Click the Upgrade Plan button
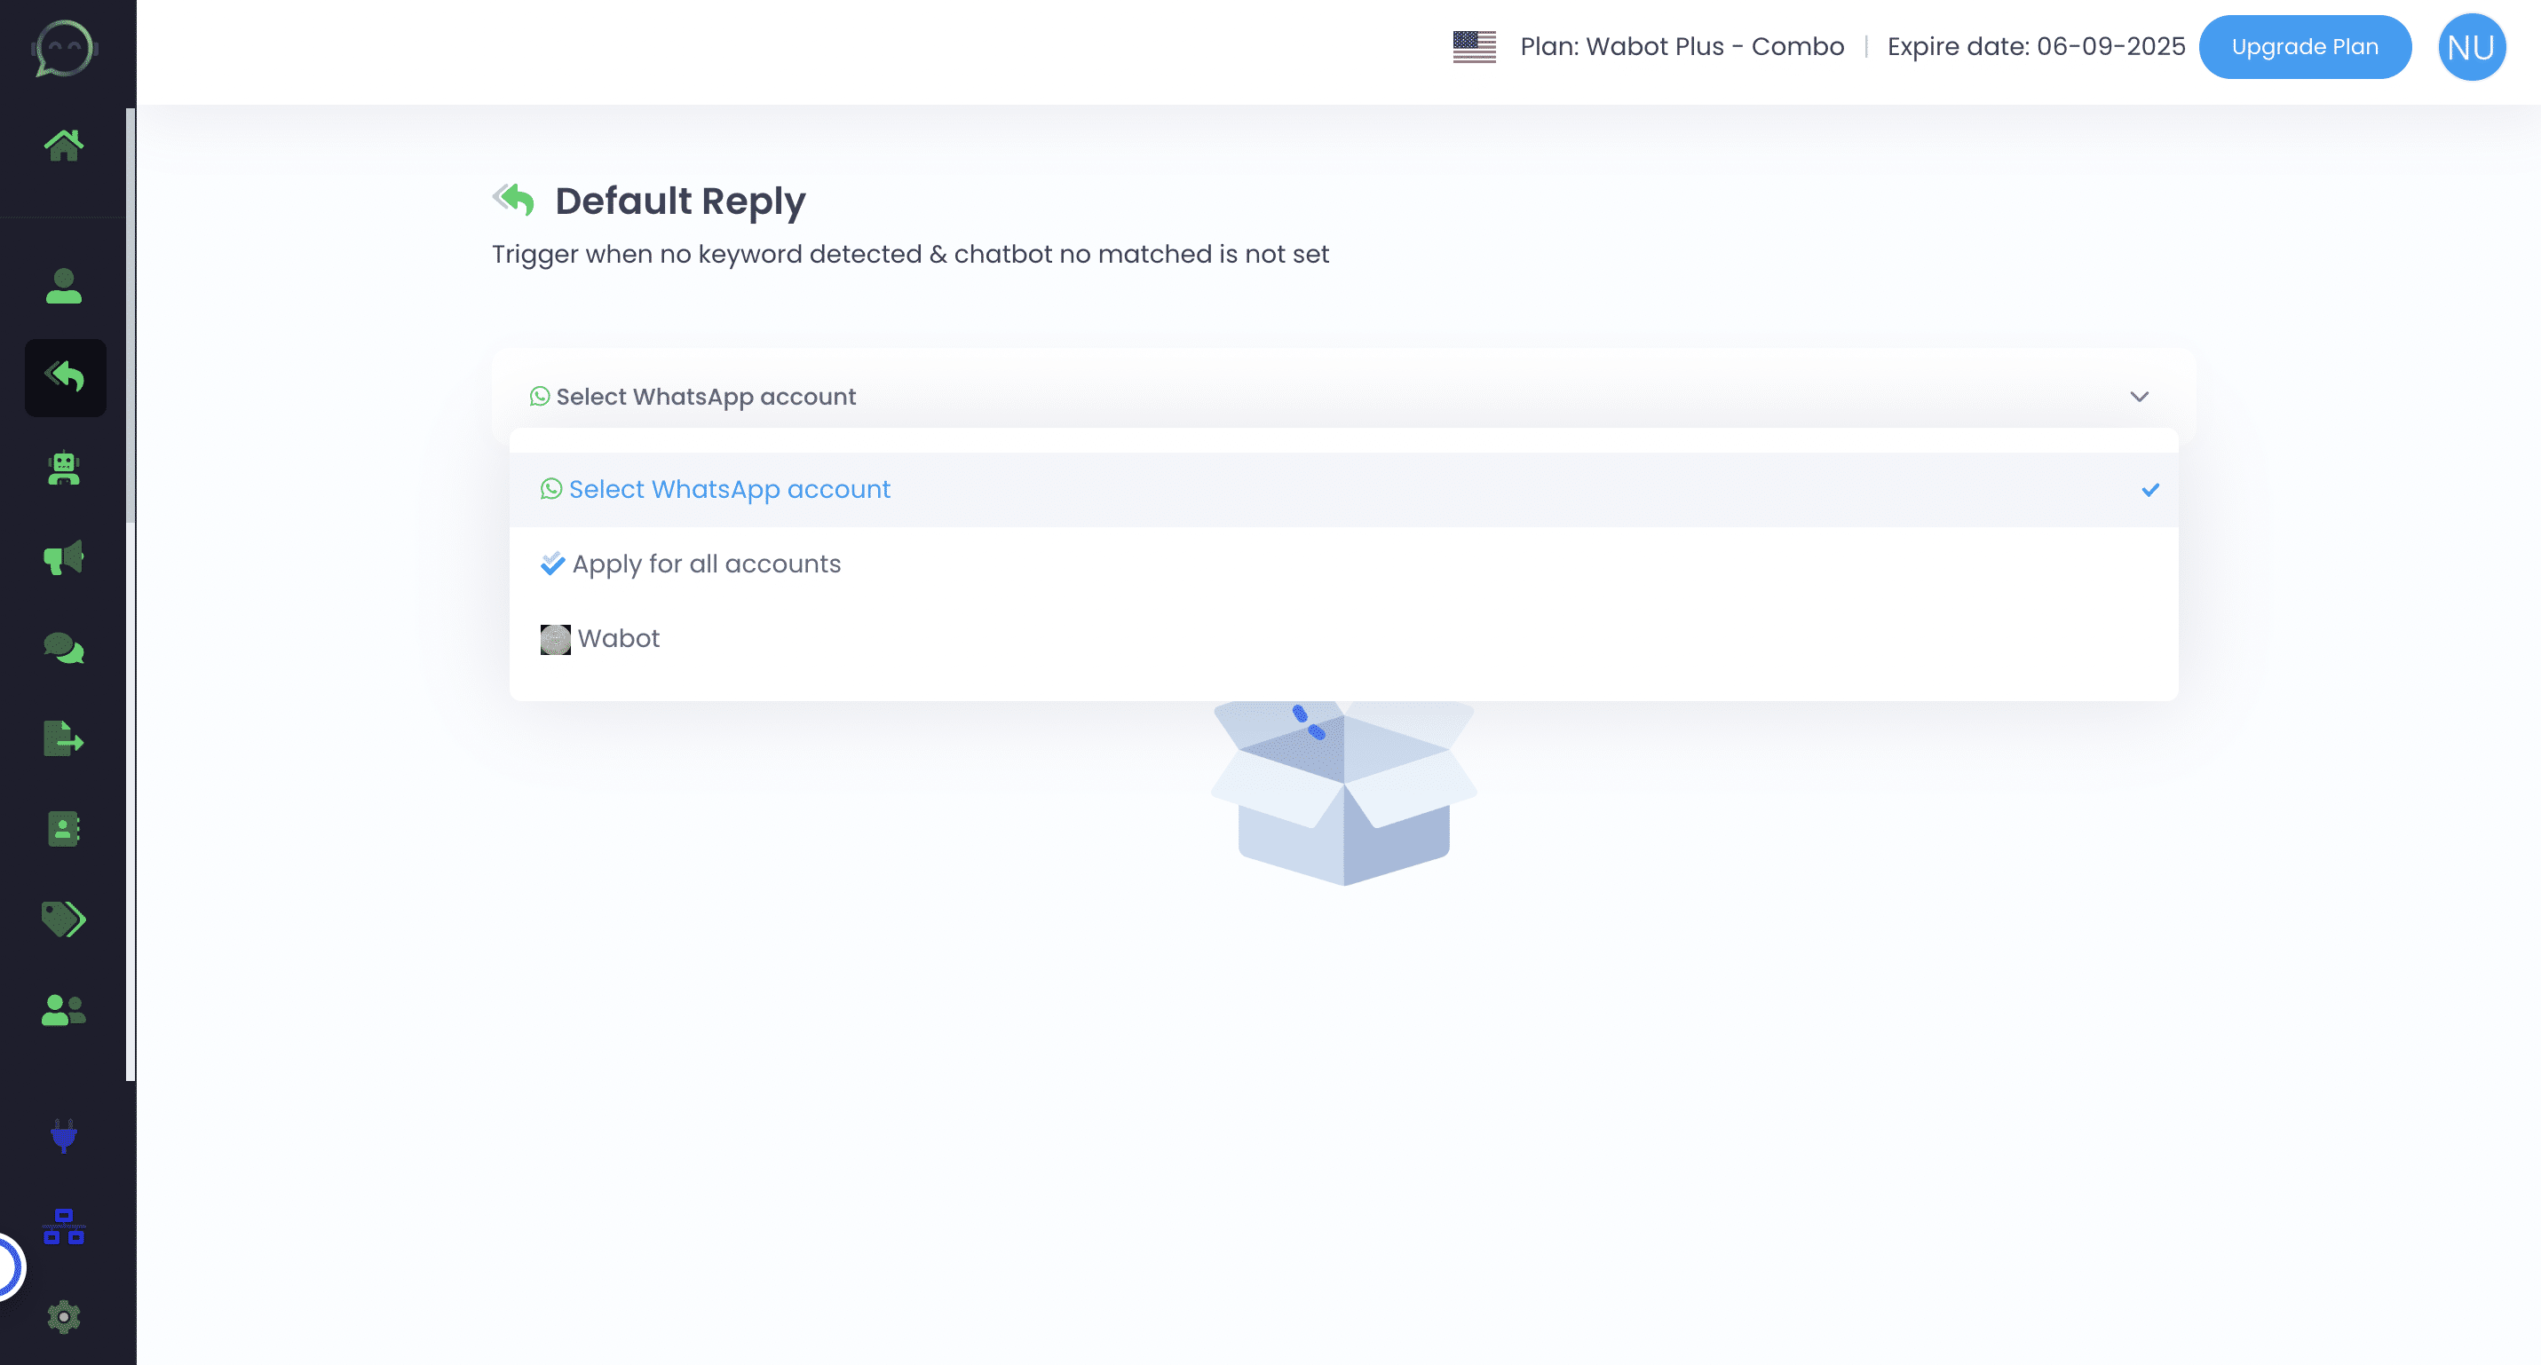2541x1365 pixels. tap(2304, 46)
